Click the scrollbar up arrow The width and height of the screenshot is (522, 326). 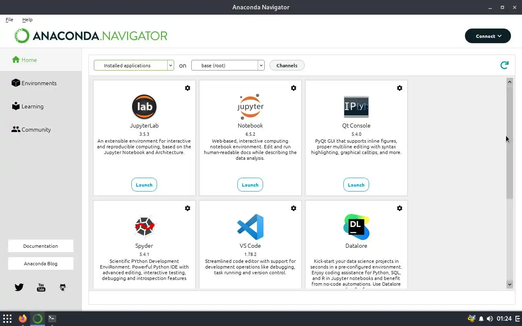pos(510,82)
